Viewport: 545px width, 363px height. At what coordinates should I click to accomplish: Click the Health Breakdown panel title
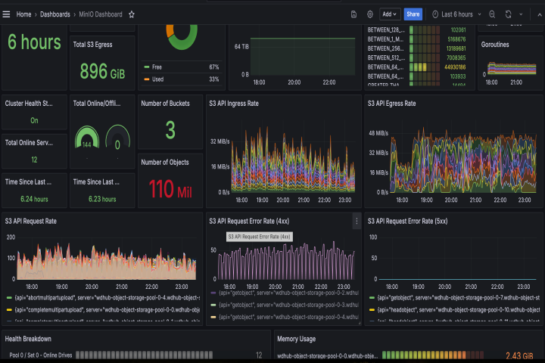click(x=28, y=339)
